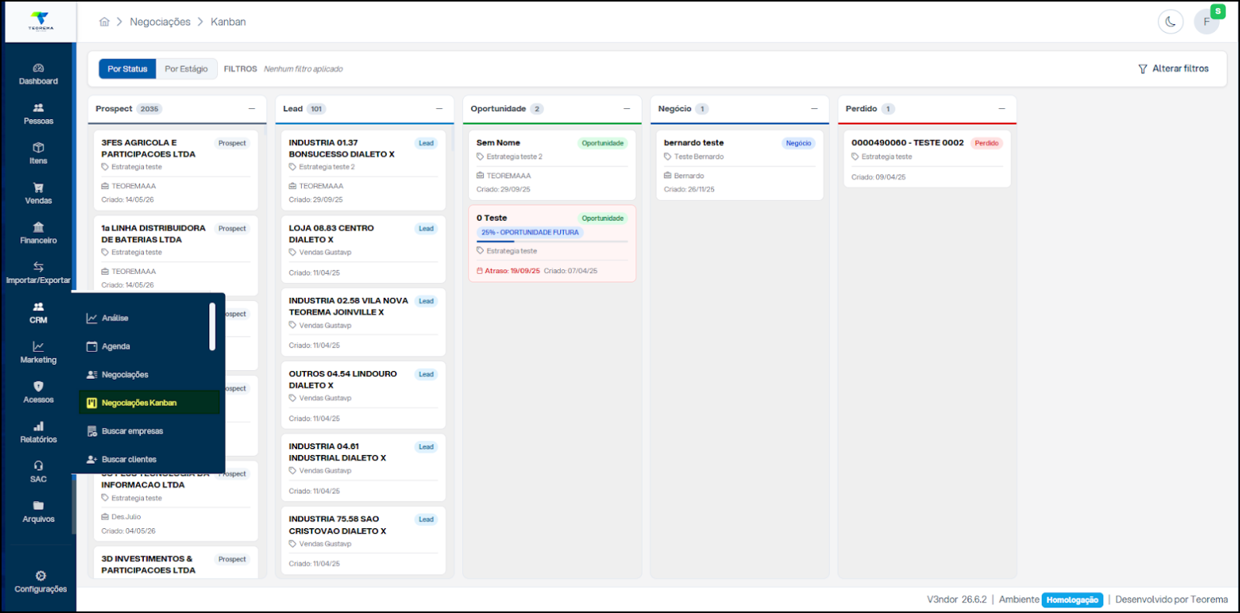
Task: Open 0000490060 - TESTE 0002 card
Action: click(926, 159)
